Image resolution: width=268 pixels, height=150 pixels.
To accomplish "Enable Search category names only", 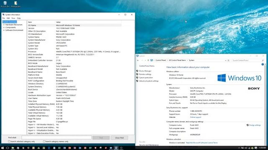I will point(44,141).
